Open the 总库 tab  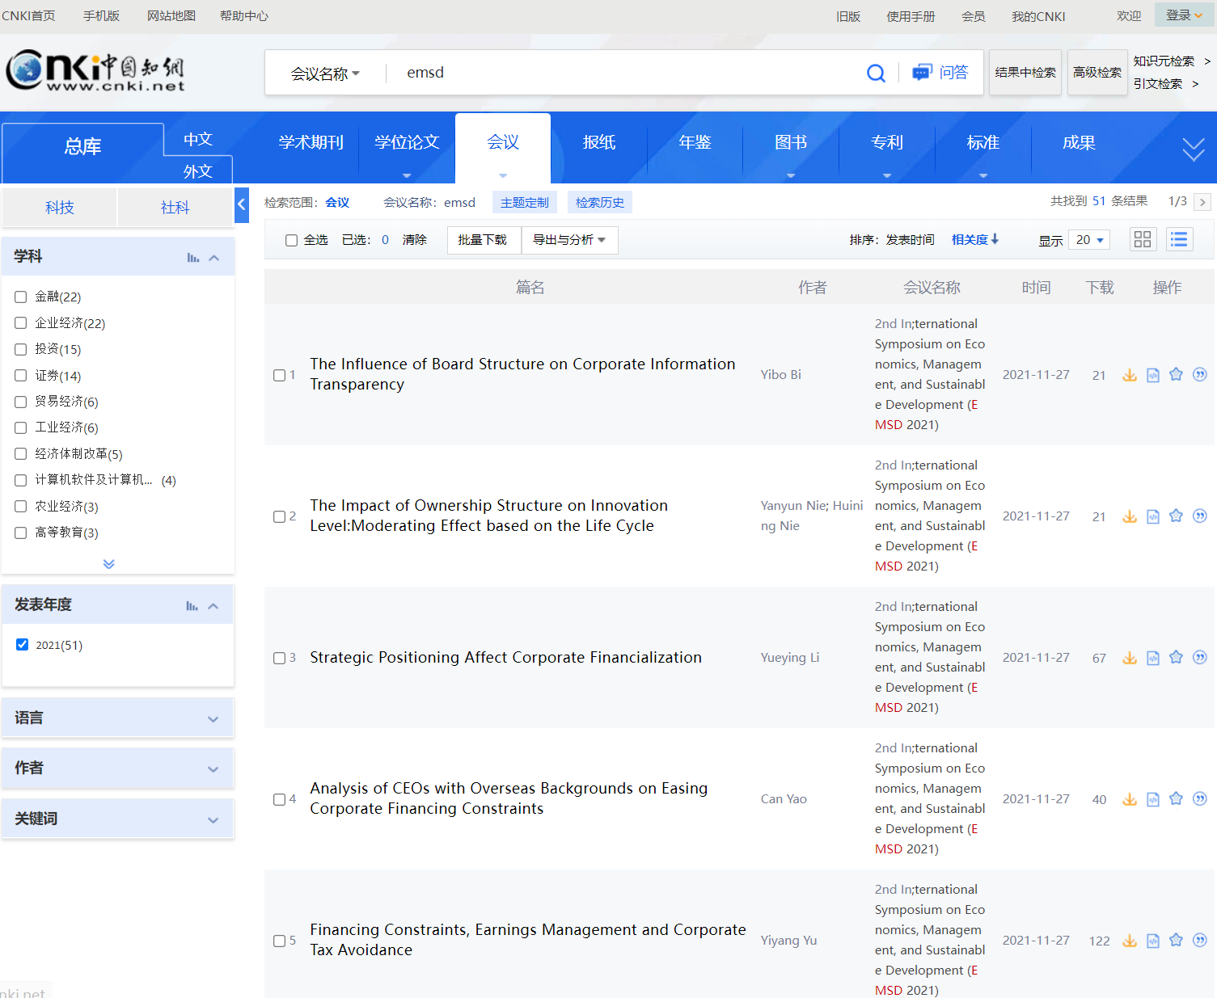[x=83, y=147]
